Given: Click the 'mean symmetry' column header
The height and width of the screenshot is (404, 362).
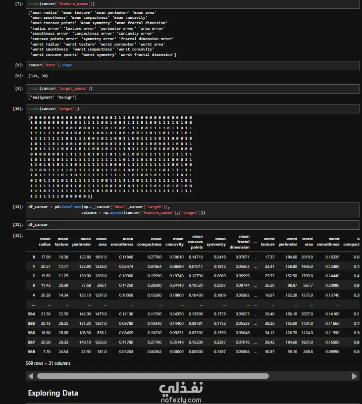Looking at the screenshot, I should point(216,242).
